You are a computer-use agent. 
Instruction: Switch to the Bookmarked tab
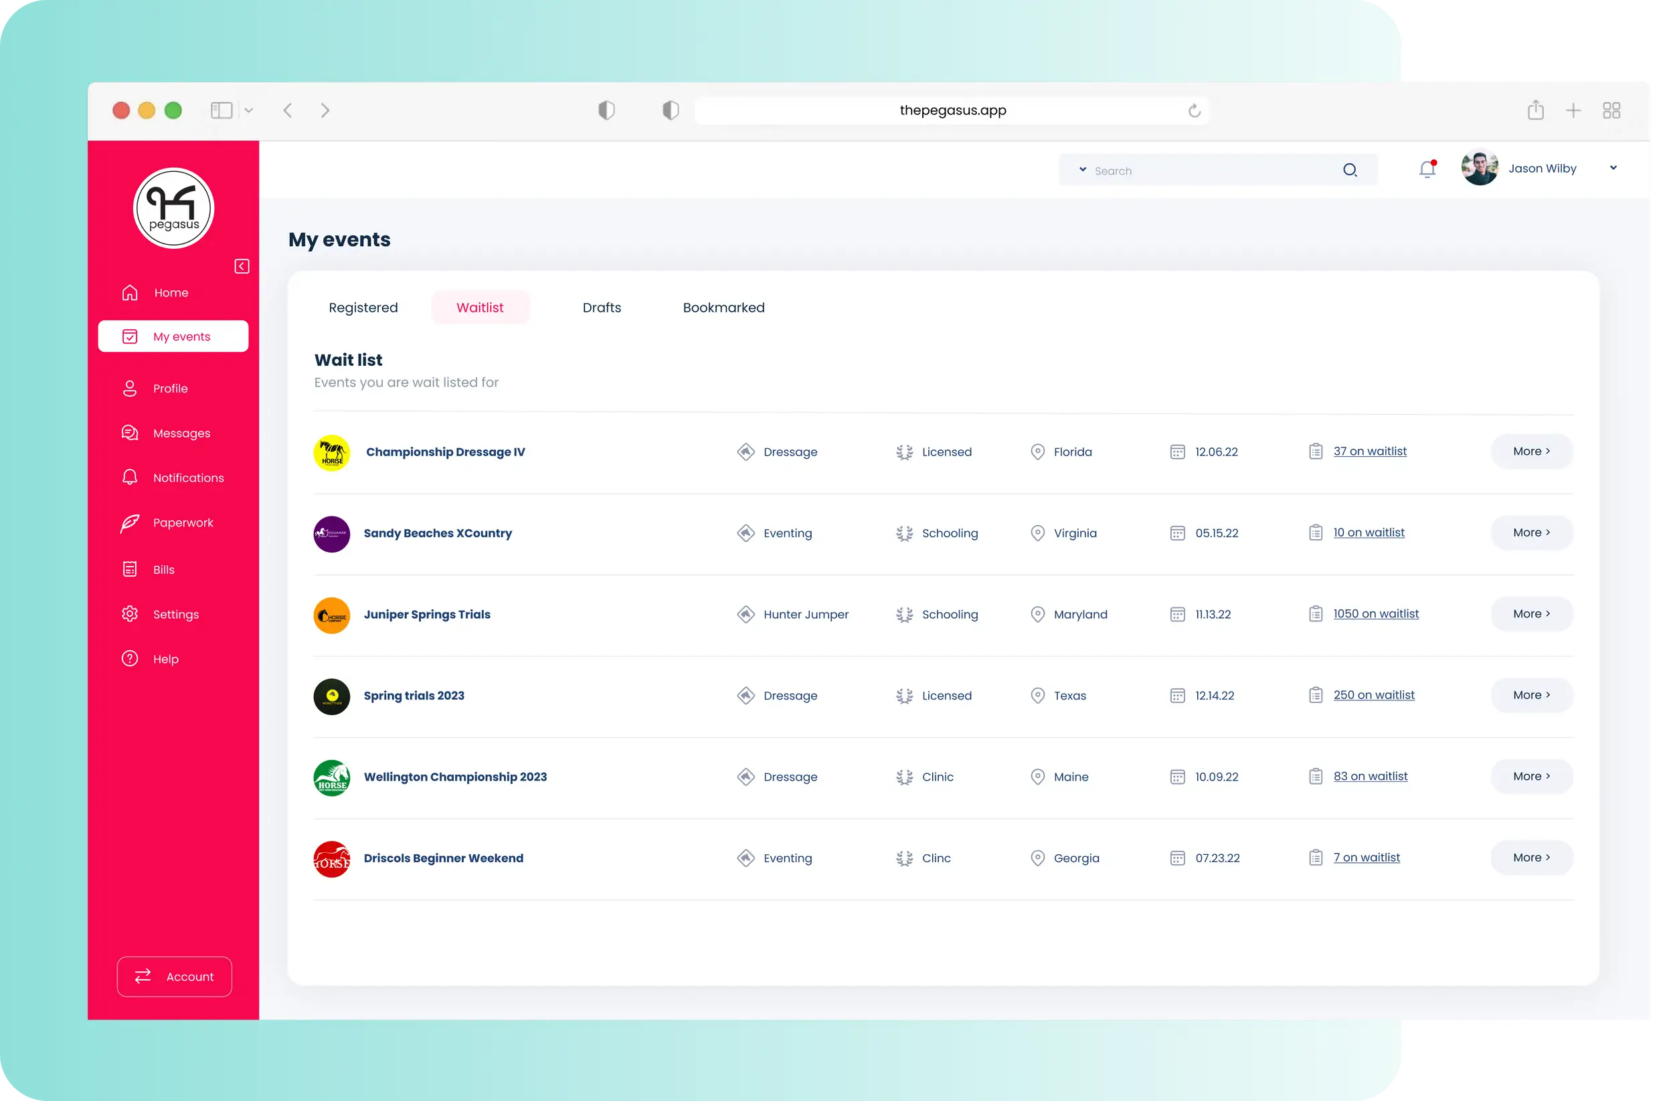(723, 308)
